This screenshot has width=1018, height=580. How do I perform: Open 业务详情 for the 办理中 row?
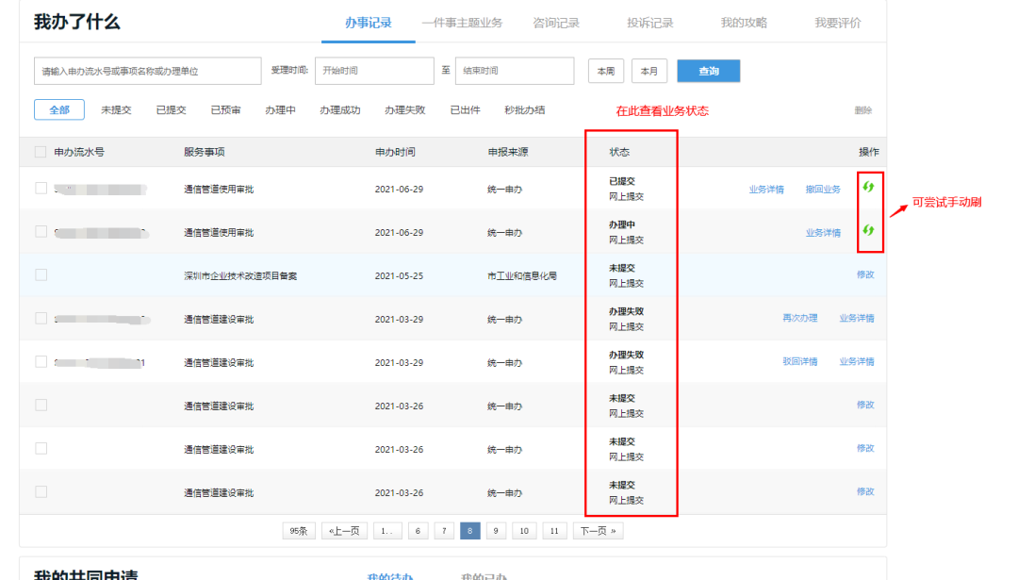(823, 233)
